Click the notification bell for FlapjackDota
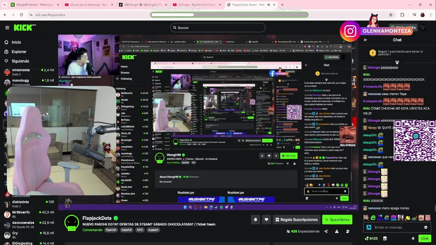 coord(255,220)
